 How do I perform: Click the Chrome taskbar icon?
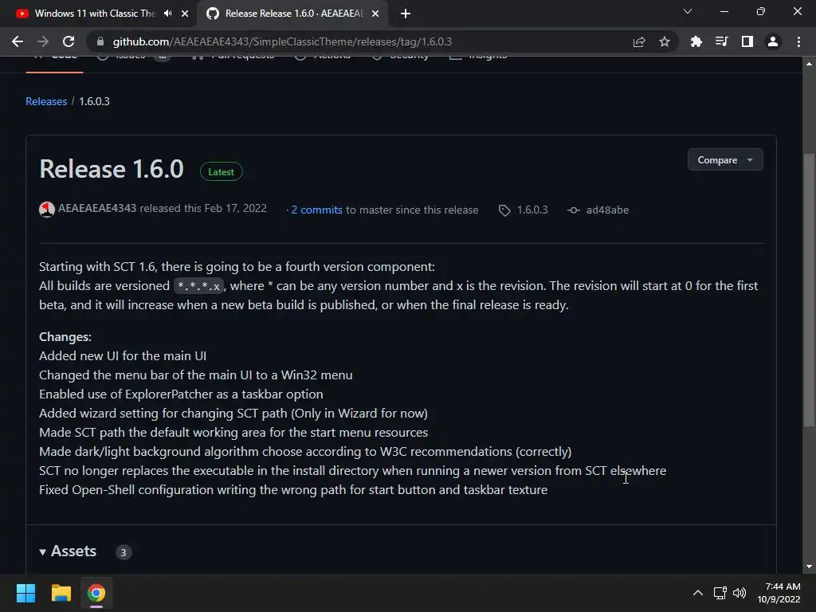(96, 593)
